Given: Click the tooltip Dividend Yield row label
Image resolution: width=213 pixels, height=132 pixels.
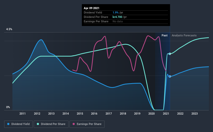Looking at the screenshot, I should pos(93,12).
